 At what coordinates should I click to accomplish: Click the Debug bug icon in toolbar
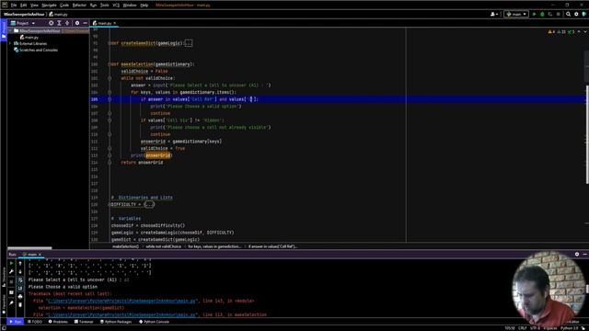542,15
